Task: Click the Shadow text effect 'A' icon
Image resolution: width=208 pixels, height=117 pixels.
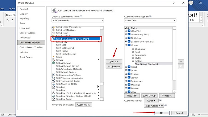Action: pos(54,93)
